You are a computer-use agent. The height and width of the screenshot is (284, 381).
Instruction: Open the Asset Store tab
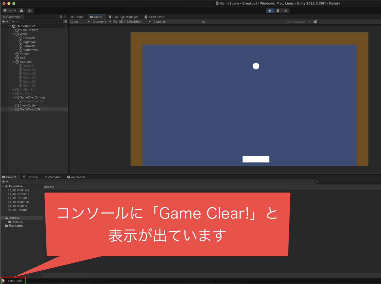154,17
